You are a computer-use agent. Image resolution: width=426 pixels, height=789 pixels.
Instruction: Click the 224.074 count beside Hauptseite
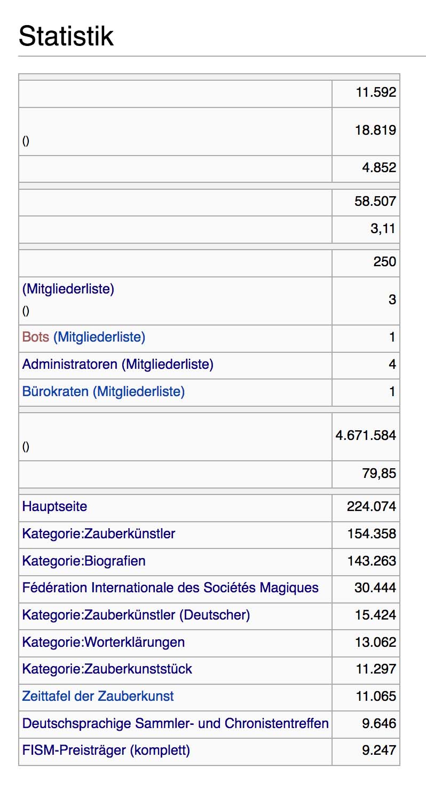click(372, 506)
